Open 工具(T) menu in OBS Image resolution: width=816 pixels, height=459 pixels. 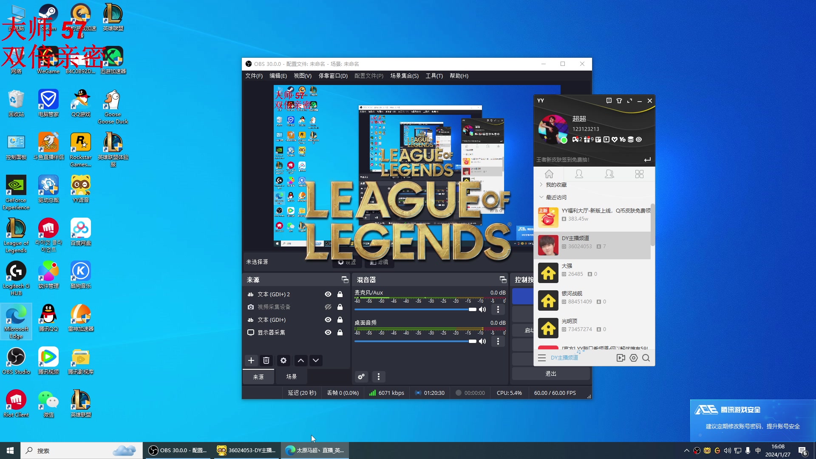pos(434,76)
